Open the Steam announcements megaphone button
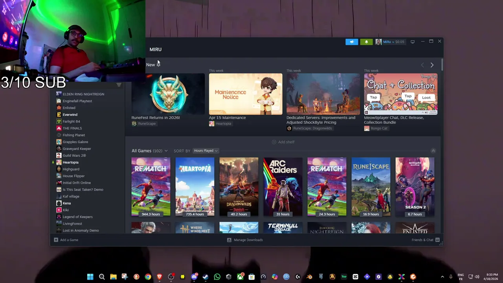The height and width of the screenshot is (283, 503). pos(352,42)
